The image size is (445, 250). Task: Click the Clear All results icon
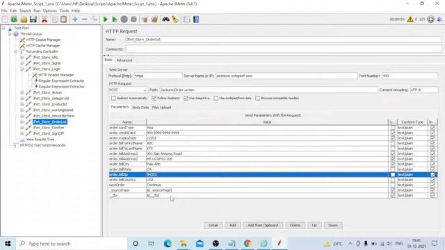pos(154,19)
